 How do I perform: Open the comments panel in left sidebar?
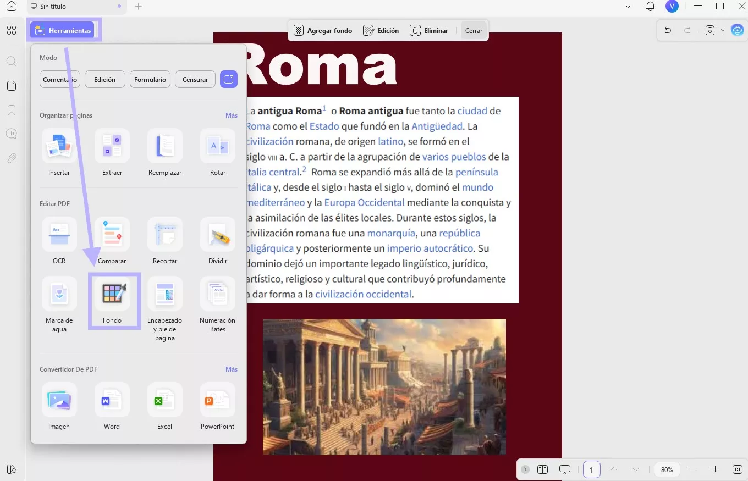12,134
